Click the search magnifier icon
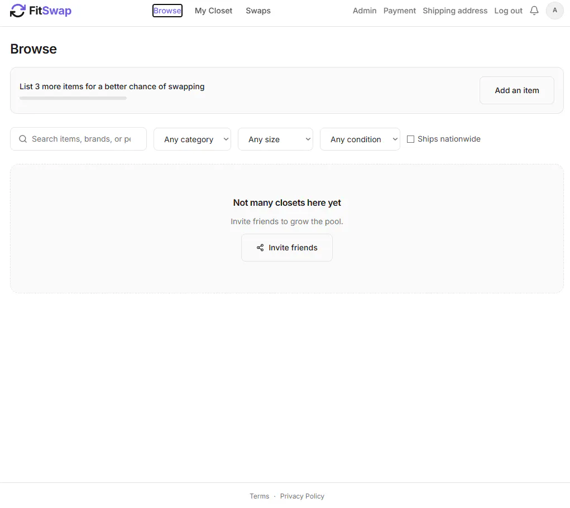Image resolution: width=570 pixels, height=508 pixels. 23,139
